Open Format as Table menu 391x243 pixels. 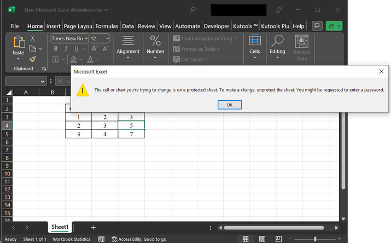(x=196, y=49)
